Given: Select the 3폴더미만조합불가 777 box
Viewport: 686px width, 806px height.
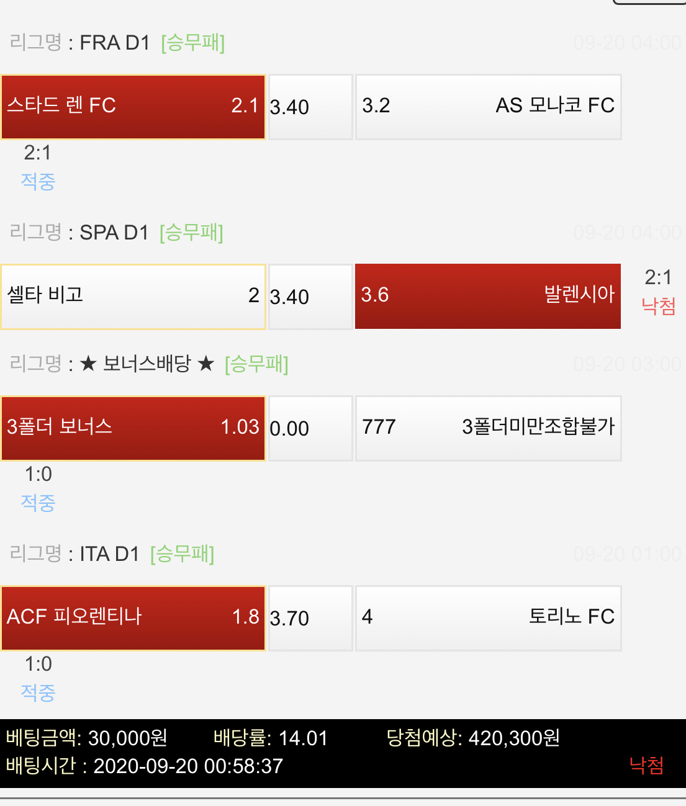Looking at the screenshot, I should [488, 428].
